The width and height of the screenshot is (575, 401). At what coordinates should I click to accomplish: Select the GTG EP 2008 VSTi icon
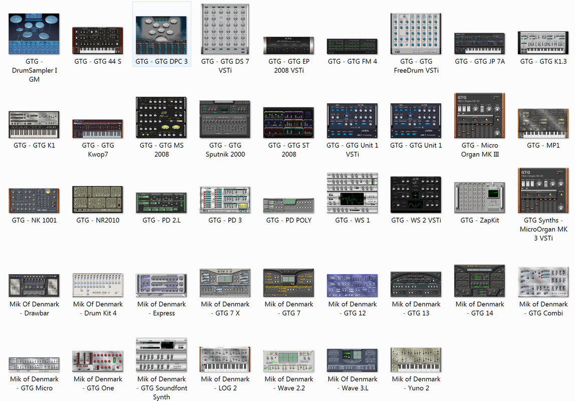click(289, 46)
